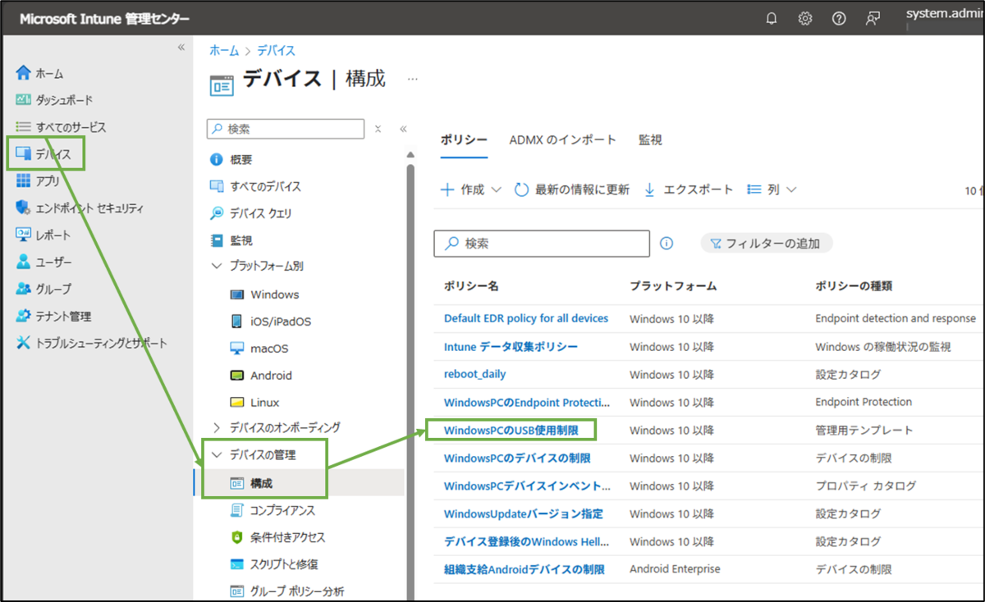Screen dimensions: 985x602
Task: Clear side menu search with X
Action: click(x=378, y=129)
